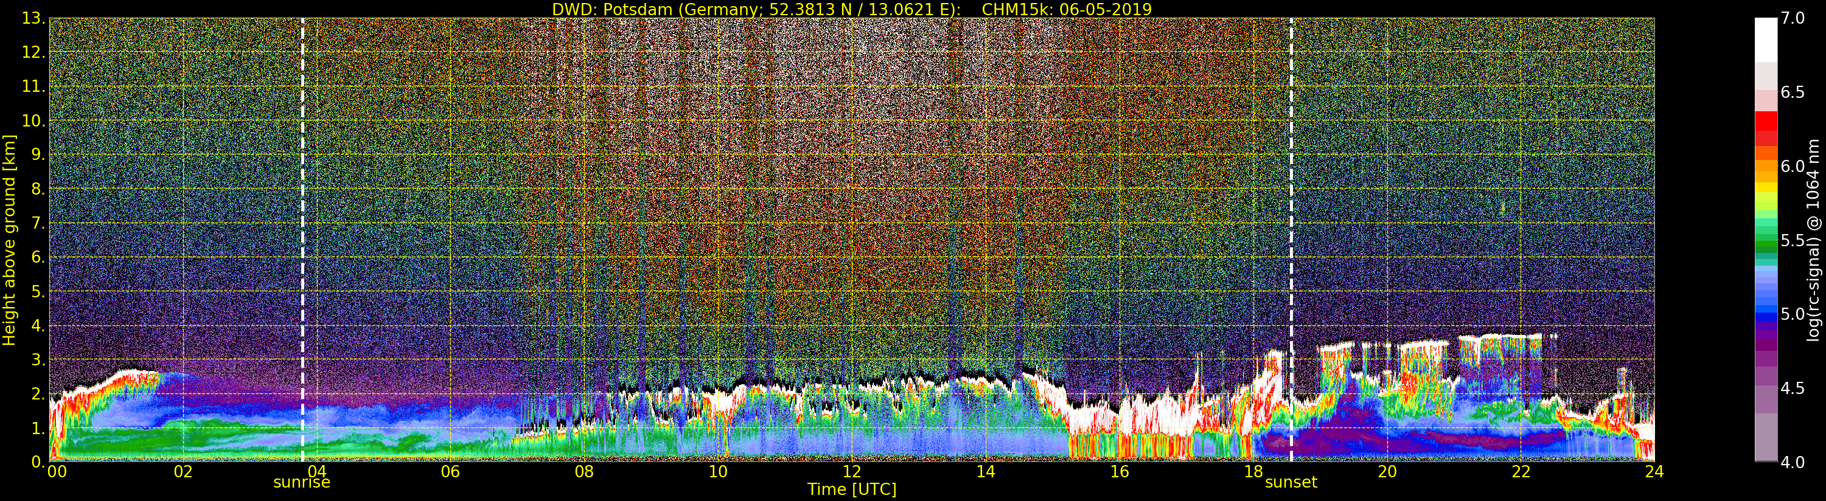1826x501 pixels.
Task: Click the time axis tick label '16'
Action: click(1120, 471)
